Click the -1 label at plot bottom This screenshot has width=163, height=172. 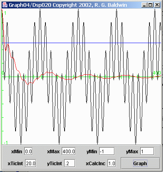coord(6,143)
